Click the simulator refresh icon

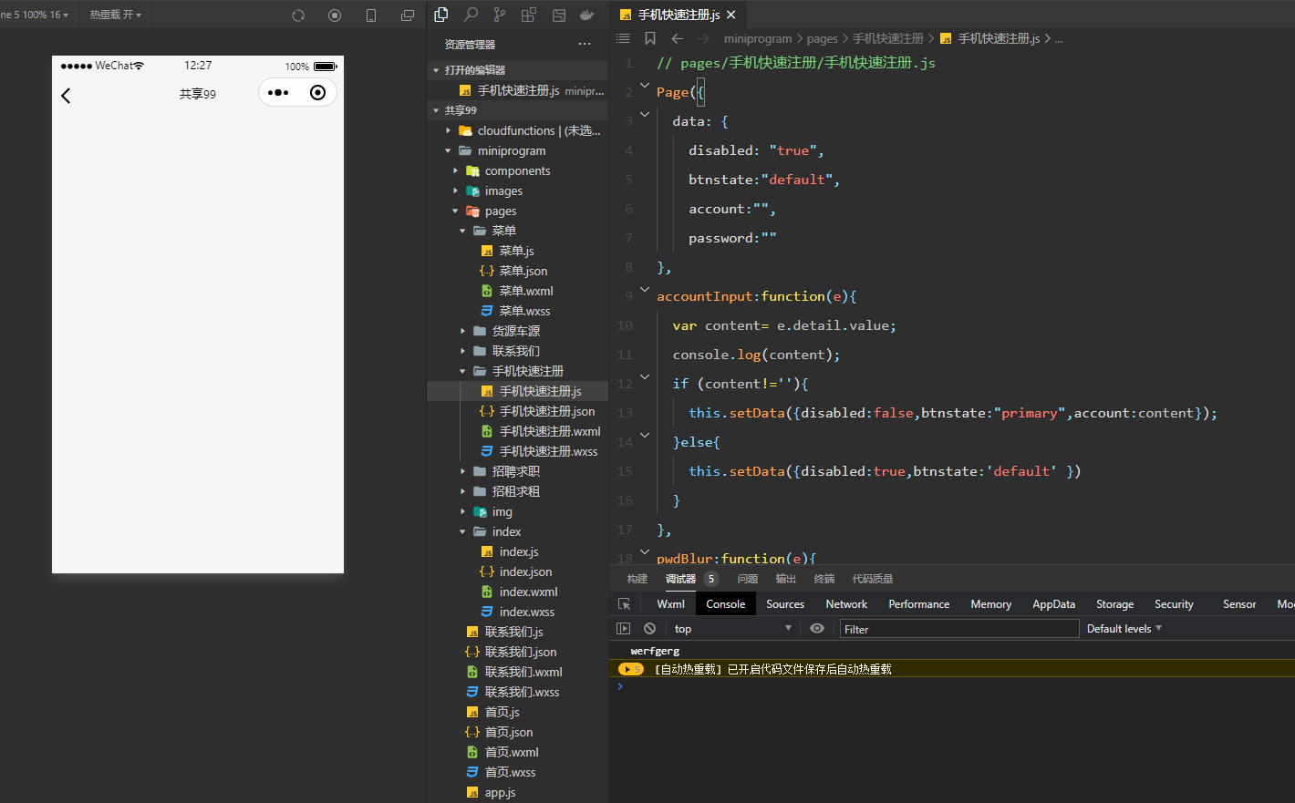pos(298,15)
